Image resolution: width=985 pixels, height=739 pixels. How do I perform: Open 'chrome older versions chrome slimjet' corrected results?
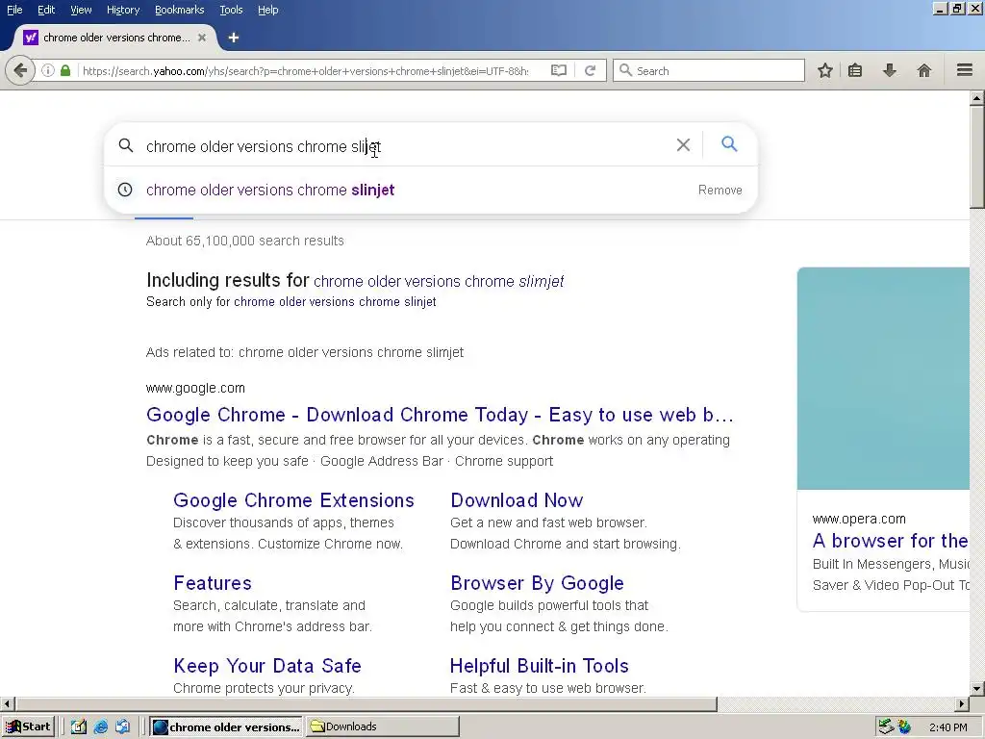pos(439,281)
